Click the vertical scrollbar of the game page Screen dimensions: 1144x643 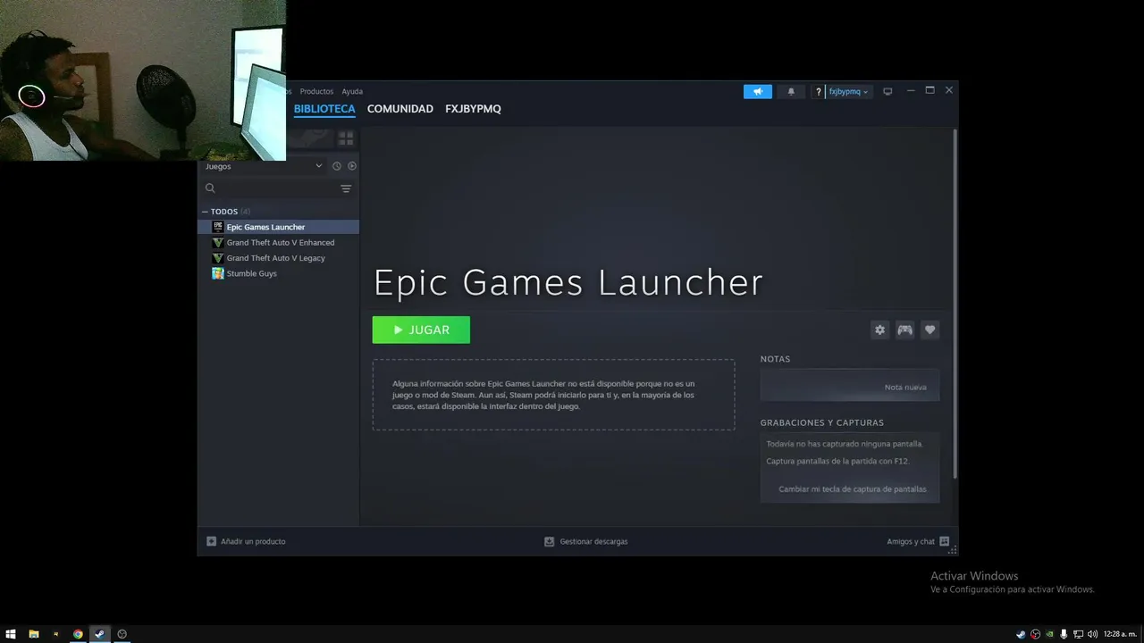tap(955, 304)
